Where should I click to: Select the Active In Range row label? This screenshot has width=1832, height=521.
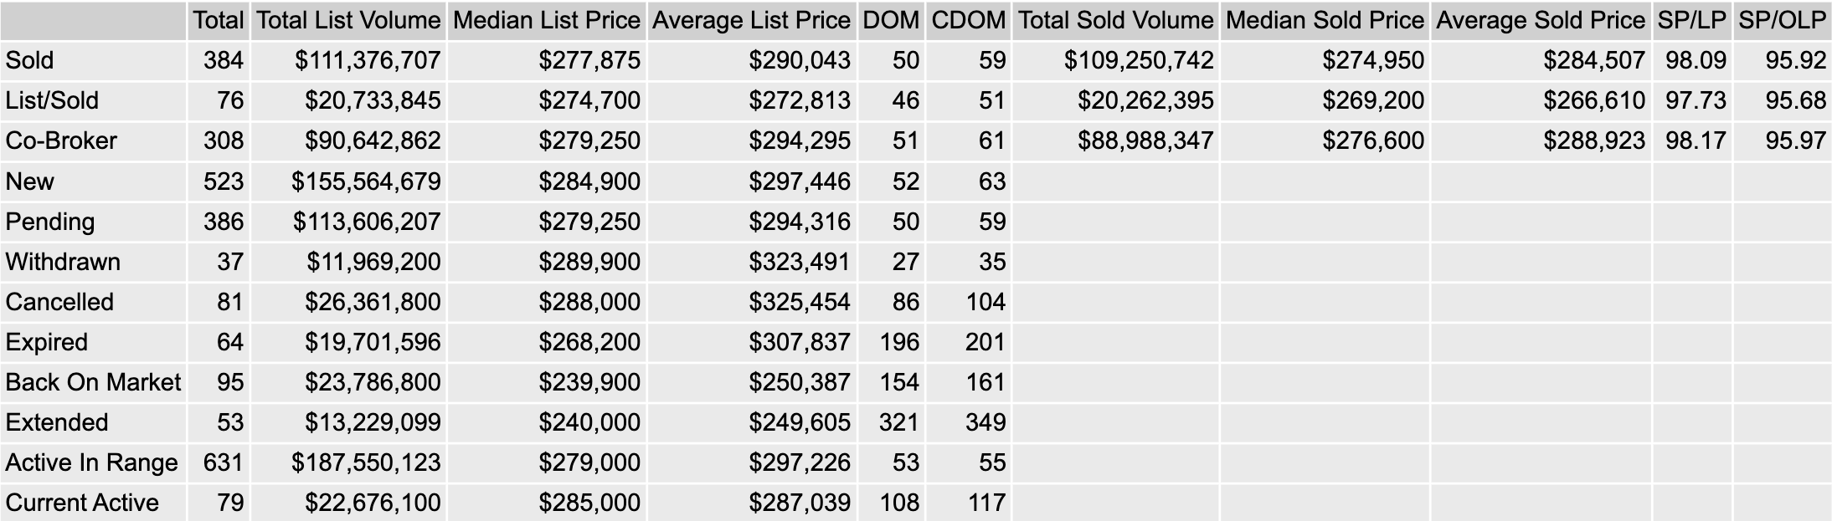[91, 462]
